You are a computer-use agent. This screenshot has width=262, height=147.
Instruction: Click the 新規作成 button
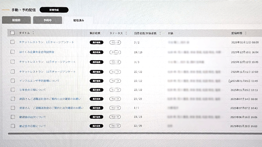pyautogui.click(x=54, y=10)
